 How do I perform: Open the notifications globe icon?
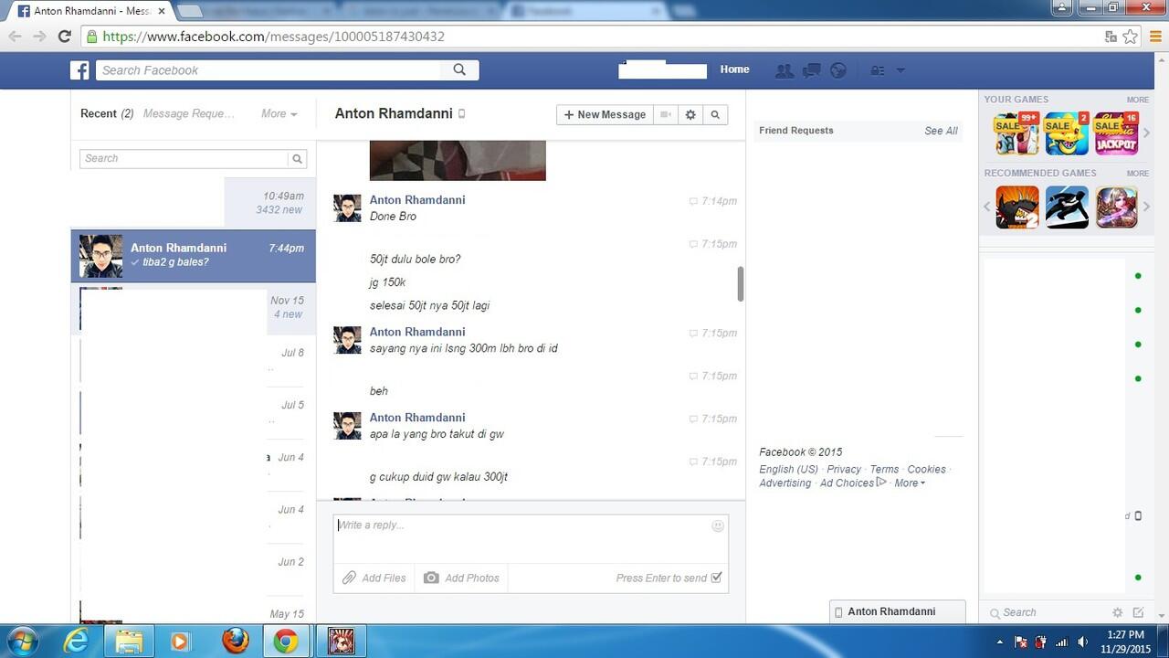(x=838, y=70)
